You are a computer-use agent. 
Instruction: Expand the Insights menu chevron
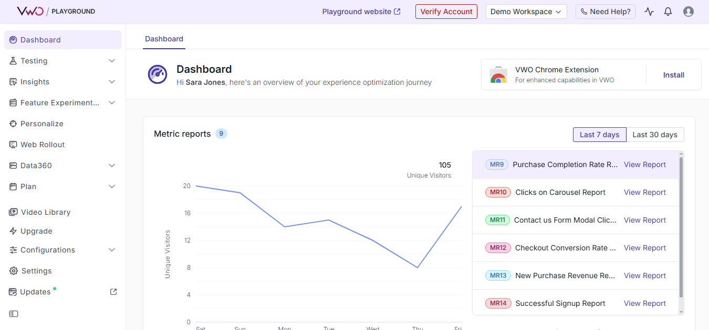(x=112, y=82)
